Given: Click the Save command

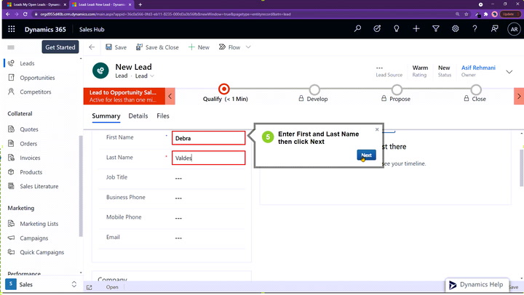Looking at the screenshot, I should pyautogui.click(x=116, y=47).
